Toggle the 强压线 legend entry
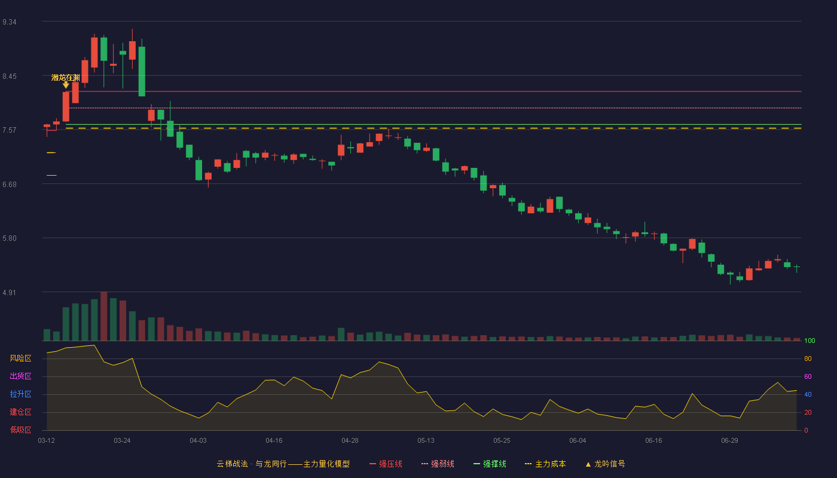Screen dimensions: 837x478 pyautogui.click(x=386, y=464)
